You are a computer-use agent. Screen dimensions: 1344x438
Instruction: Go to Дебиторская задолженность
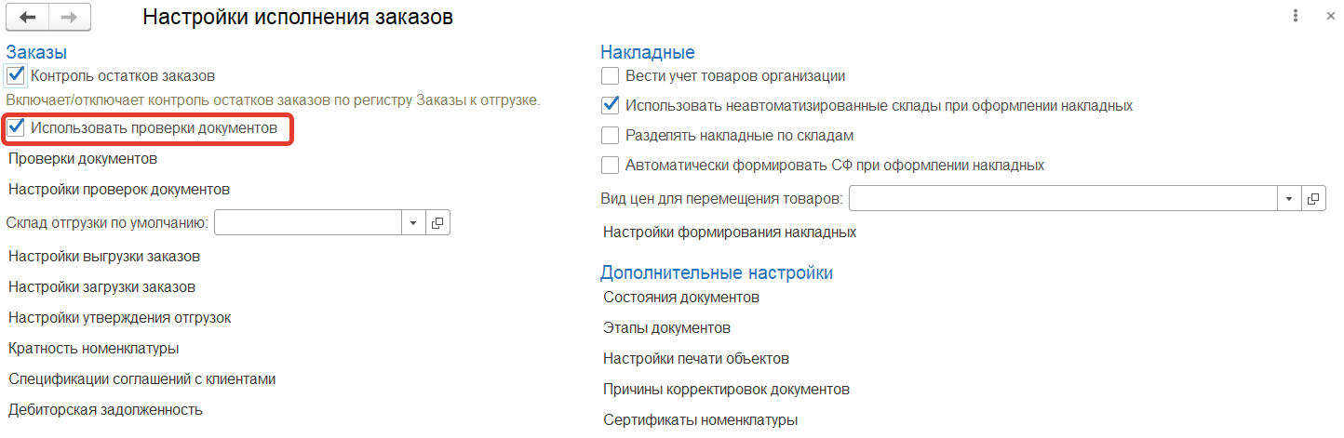pyautogui.click(x=105, y=409)
